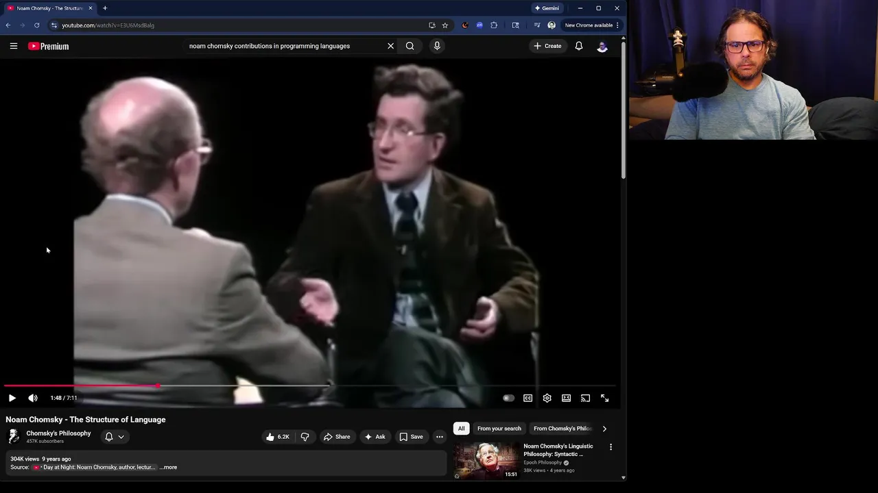Go back in Chrome

(8, 25)
